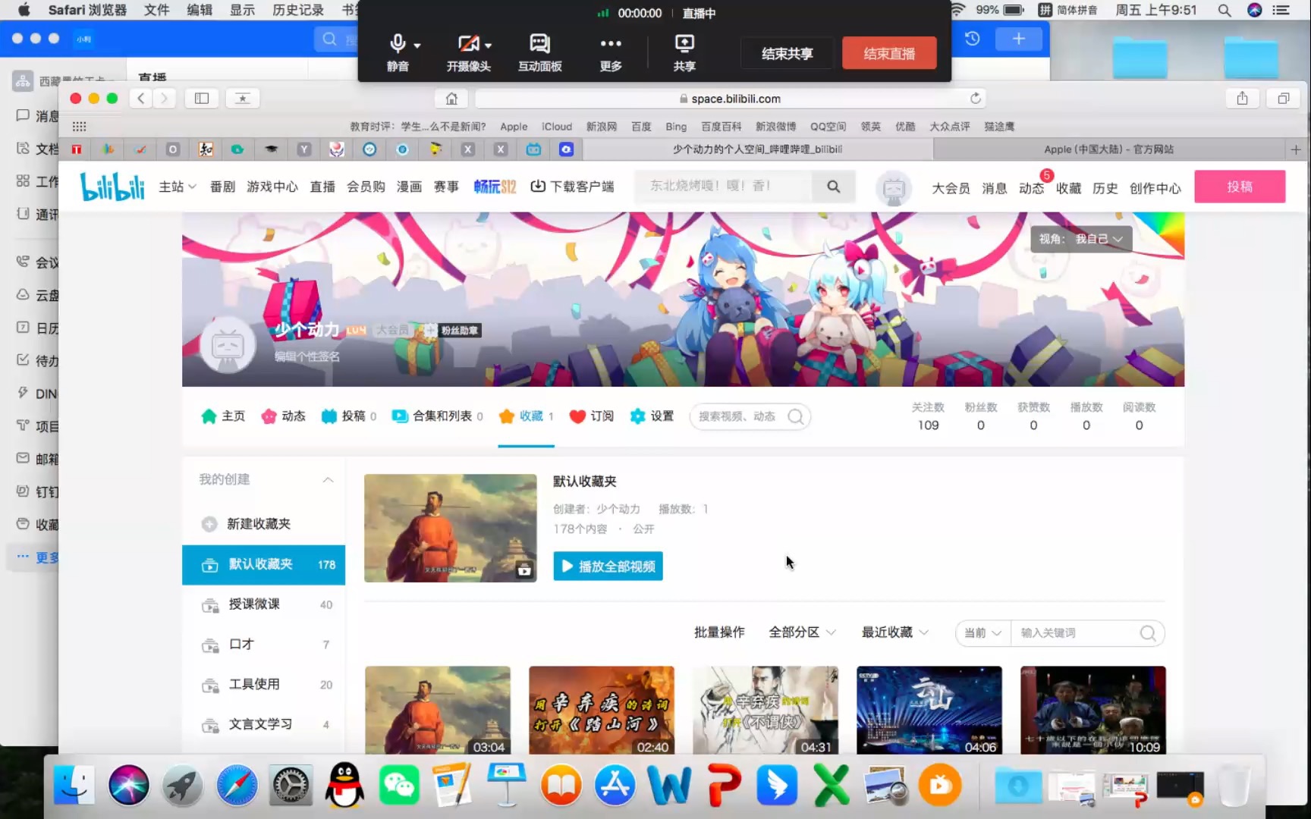Open the 02:40 辛弃疾 video thumbnail
The image size is (1311, 819).
coord(601,711)
